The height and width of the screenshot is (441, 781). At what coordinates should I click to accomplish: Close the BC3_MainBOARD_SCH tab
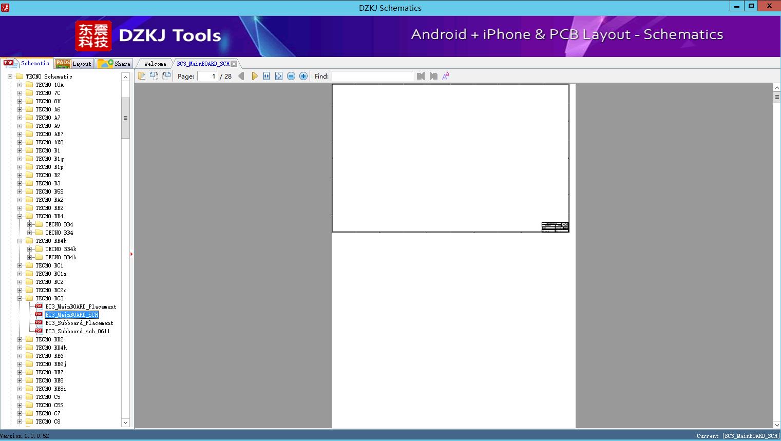coord(234,64)
